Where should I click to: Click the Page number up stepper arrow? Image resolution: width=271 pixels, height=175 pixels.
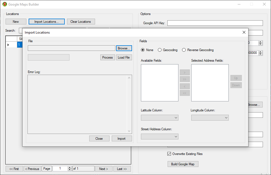[69, 167]
